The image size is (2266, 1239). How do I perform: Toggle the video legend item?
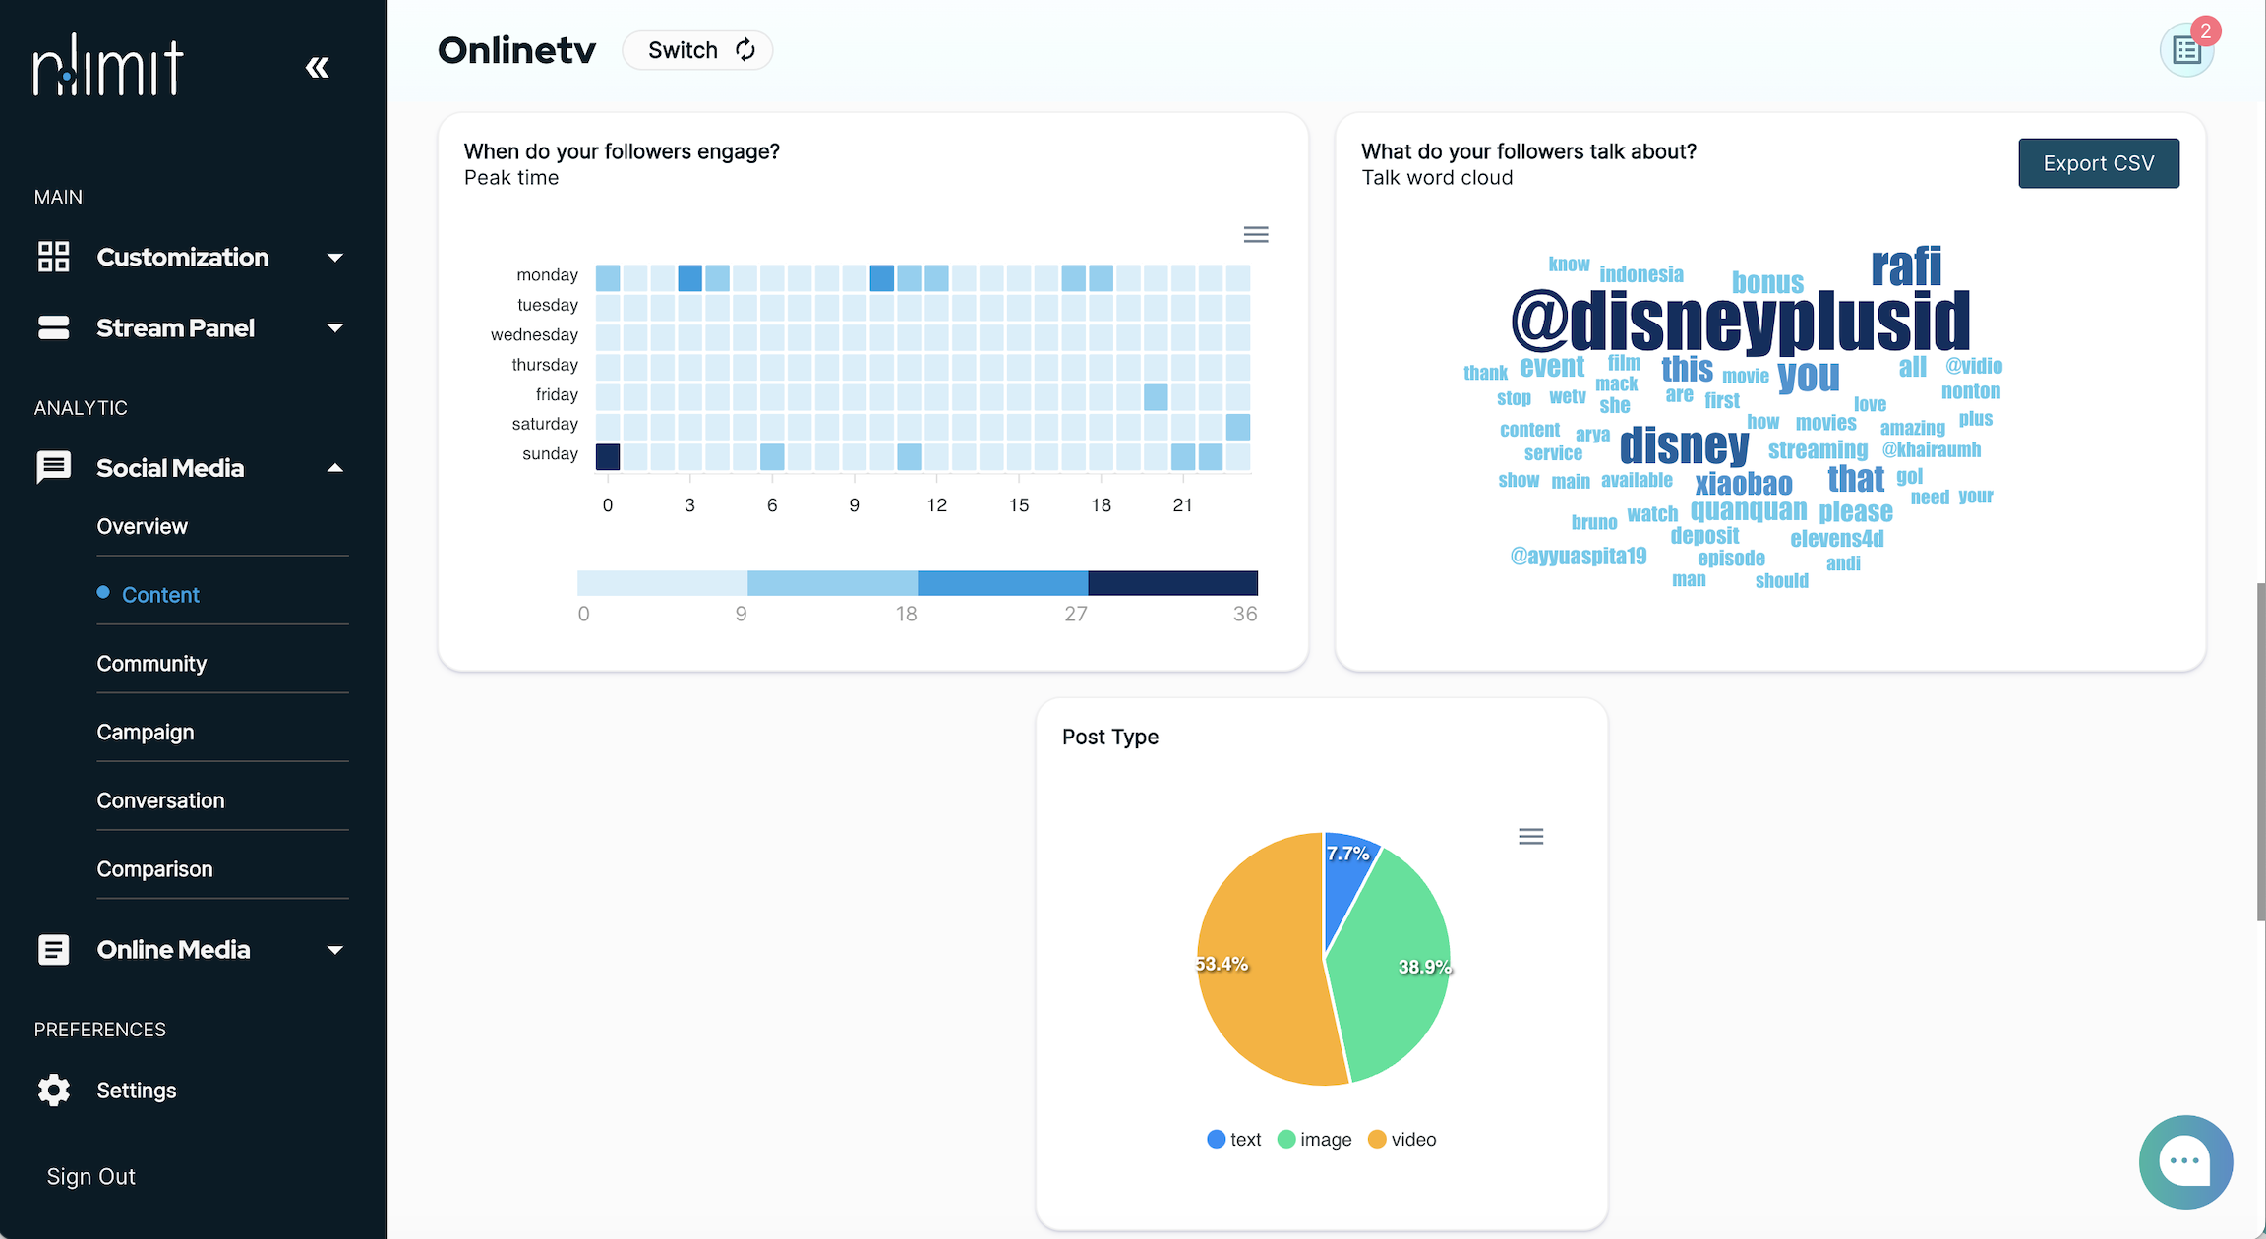coord(1401,1139)
